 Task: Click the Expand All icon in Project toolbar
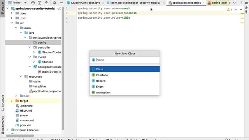click(x=40, y=3)
